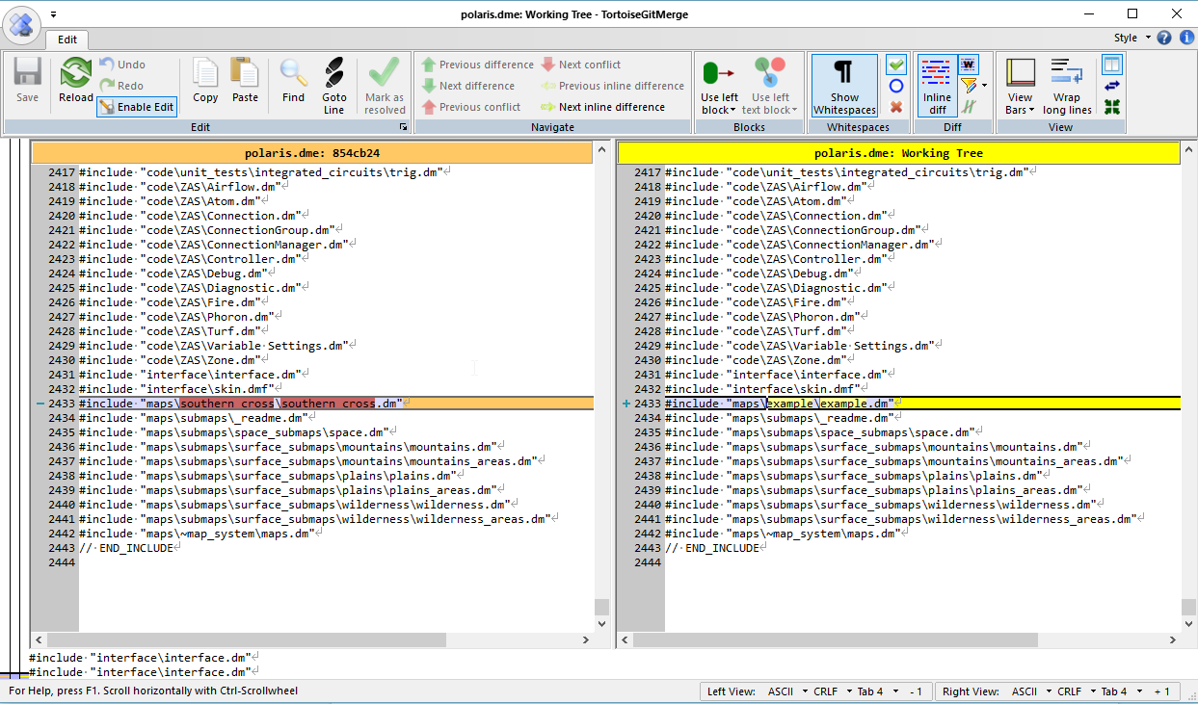Go to Next conflict
The height and width of the screenshot is (704, 1198).
click(581, 65)
